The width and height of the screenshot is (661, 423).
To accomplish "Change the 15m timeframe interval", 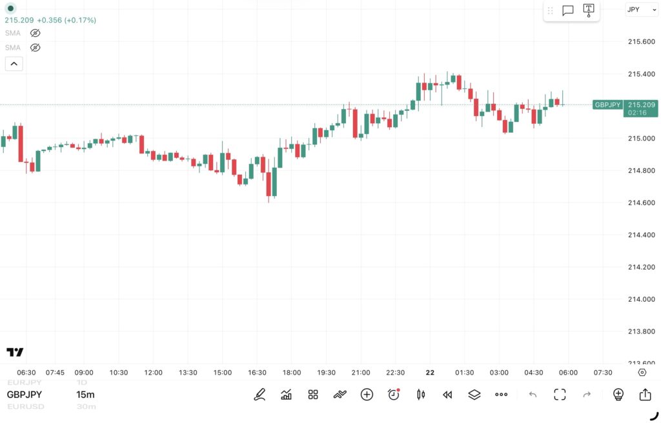I will 85,395.
